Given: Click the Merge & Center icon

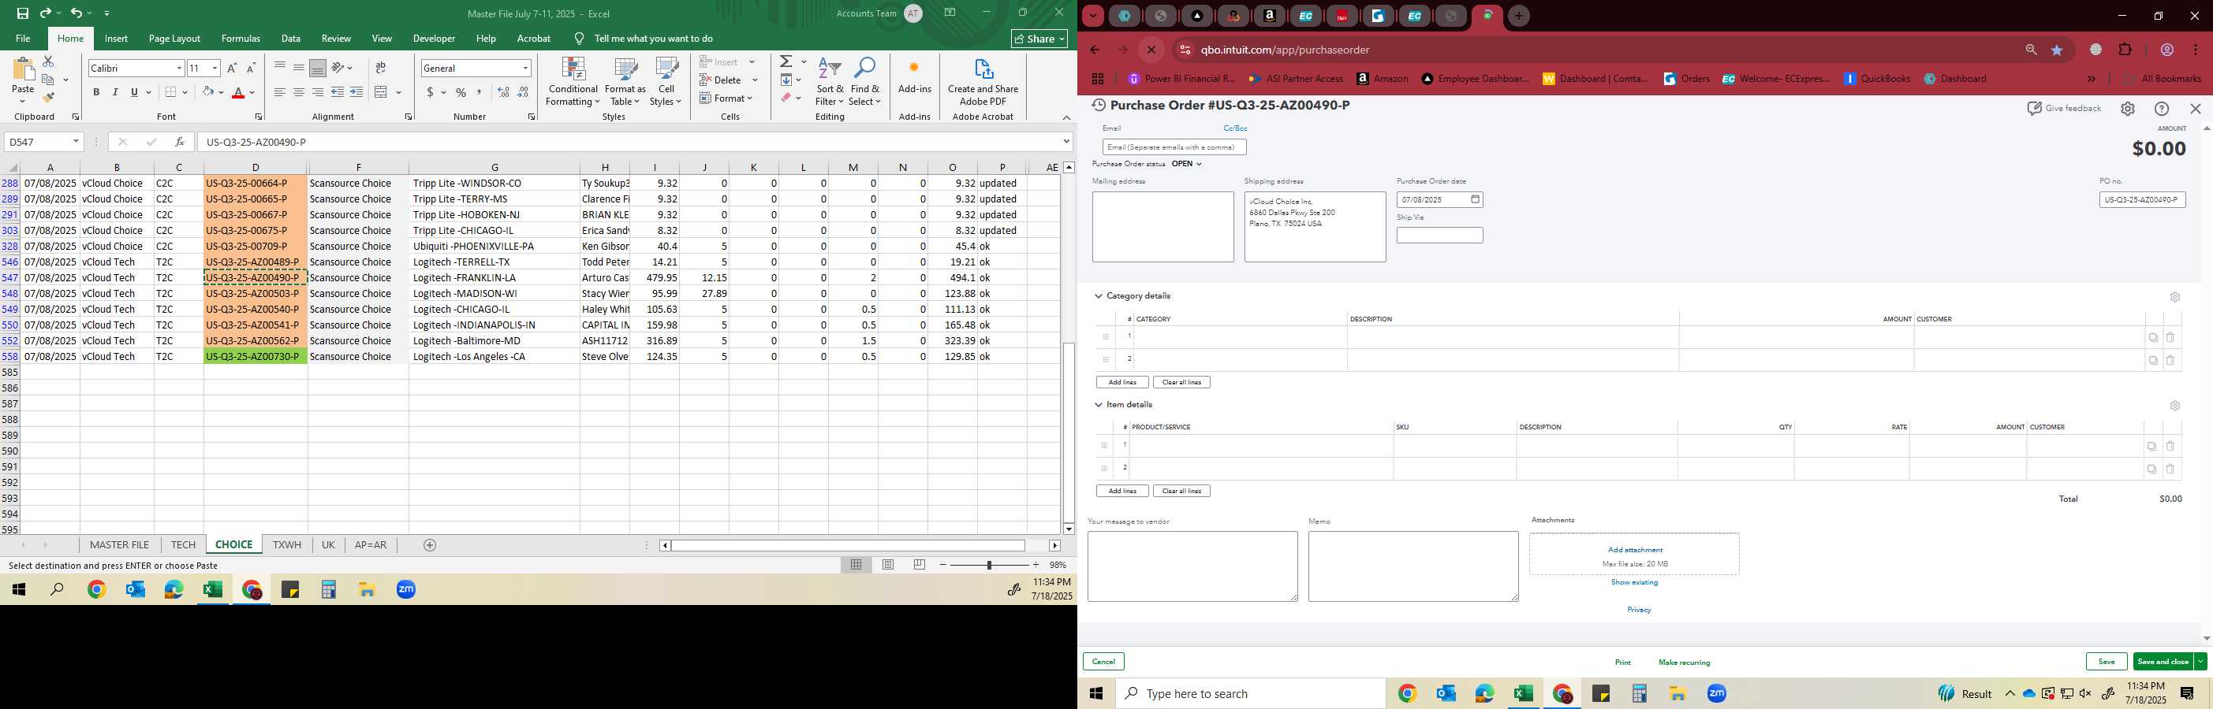Looking at the screenshot, I should point(382,93).
